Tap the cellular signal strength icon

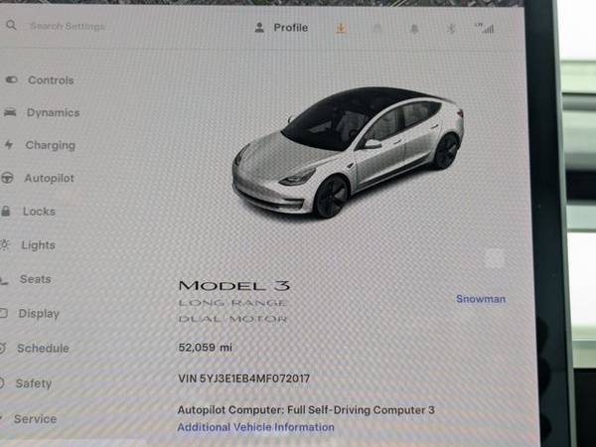(x=485, y=28)
